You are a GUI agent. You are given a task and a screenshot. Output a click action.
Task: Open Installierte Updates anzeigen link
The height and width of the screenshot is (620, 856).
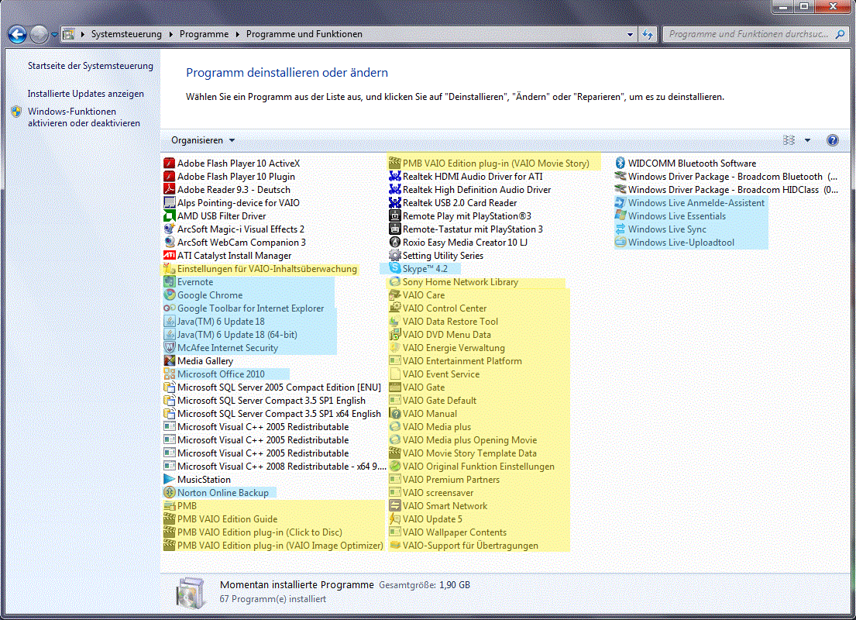86,94
